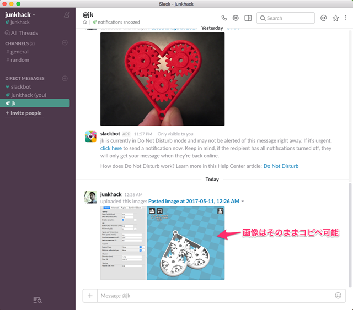353x310 pixels.
Task: Select the random channel
Action: click(18, 60)
